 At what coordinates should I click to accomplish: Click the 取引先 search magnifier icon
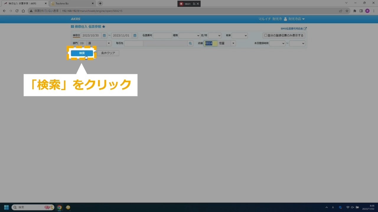pos(190,43)
